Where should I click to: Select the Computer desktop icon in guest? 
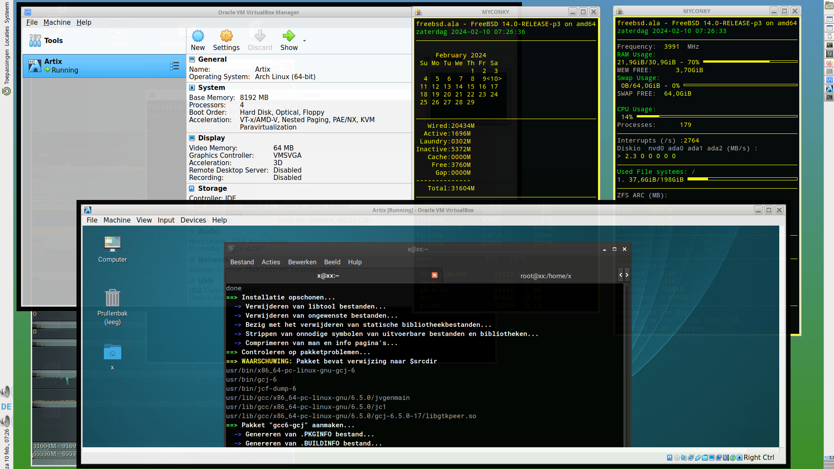[x=113, y=249]
